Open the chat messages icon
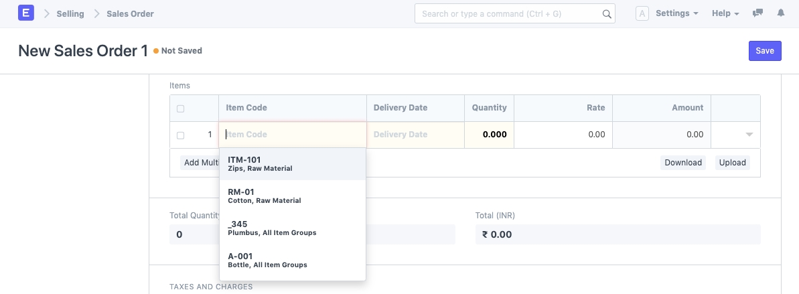 coord(757,13)
